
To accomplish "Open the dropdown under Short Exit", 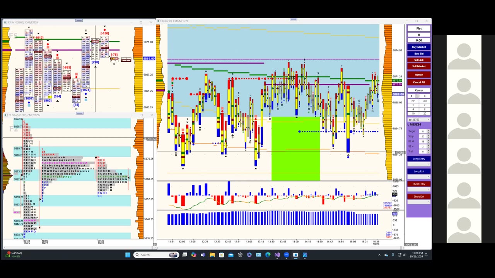I will (419, 202).
